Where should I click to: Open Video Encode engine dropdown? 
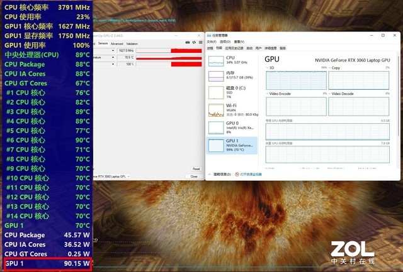[267, 94]
